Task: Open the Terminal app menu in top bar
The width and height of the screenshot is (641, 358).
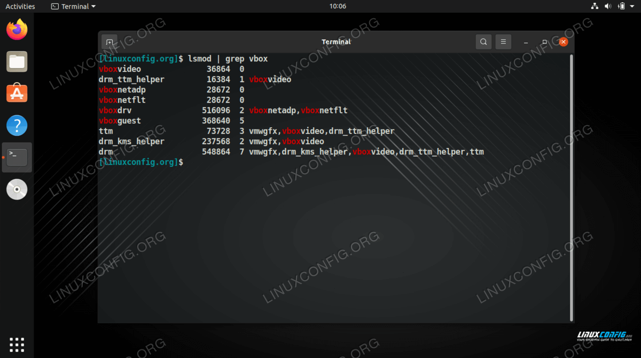Action: pyautogui.click(x=74, y=6)
